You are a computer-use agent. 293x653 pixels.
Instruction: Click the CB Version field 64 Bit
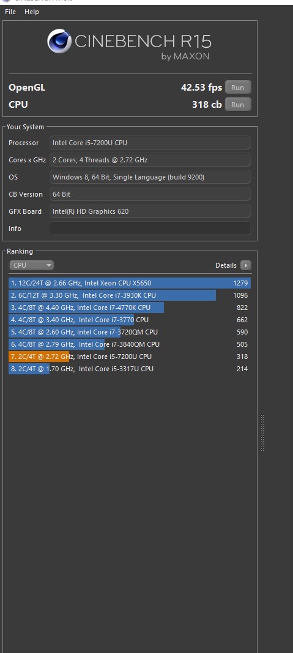click(x=150, y=194)
